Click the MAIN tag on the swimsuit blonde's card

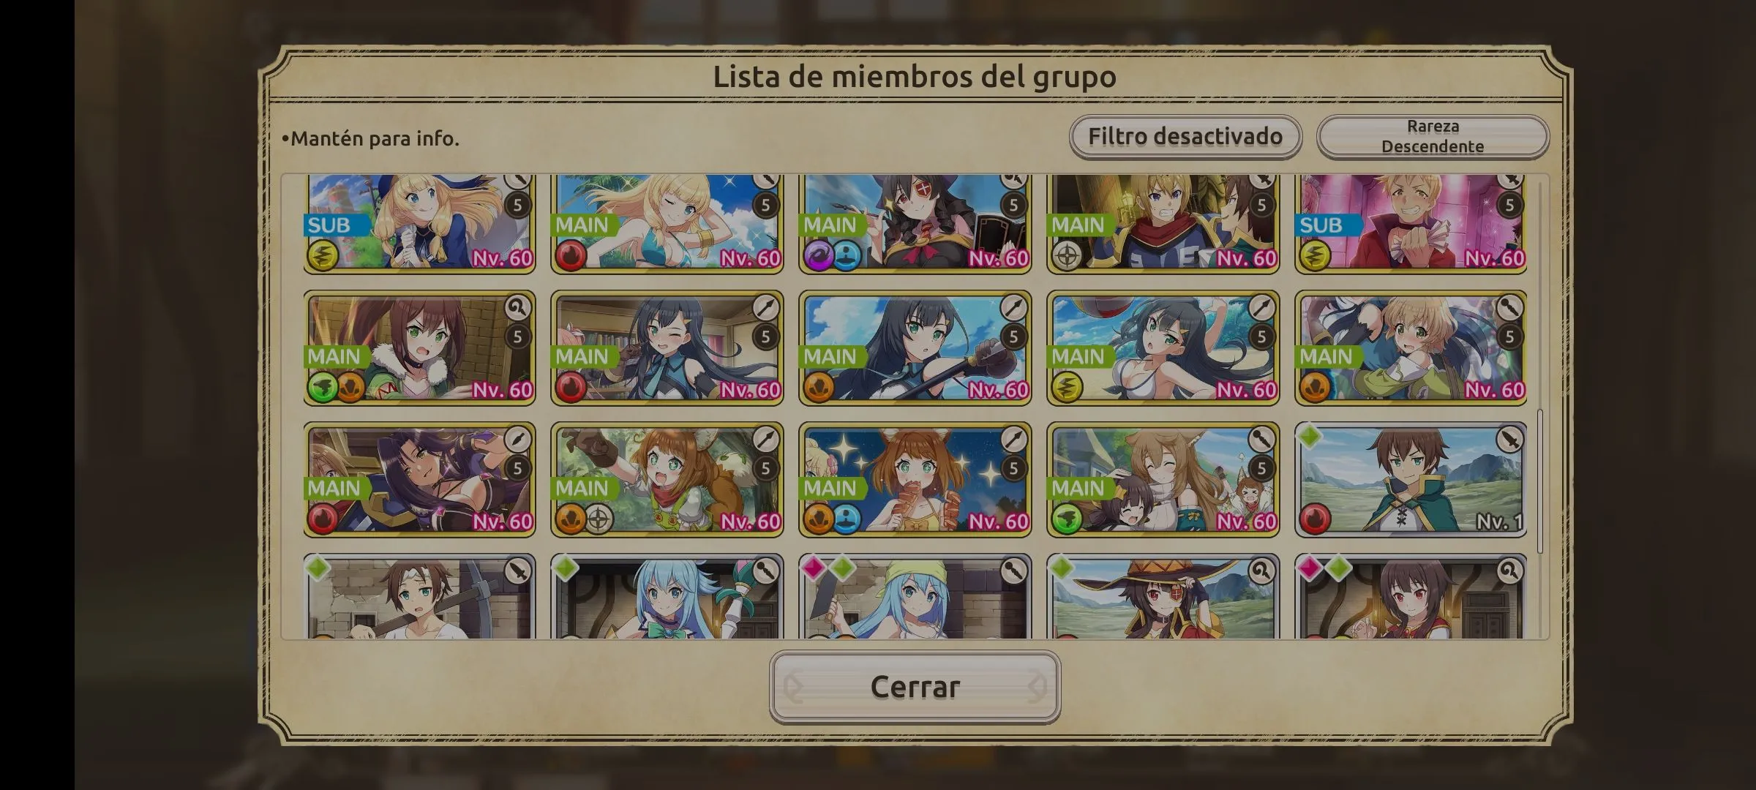click(582, 225)
